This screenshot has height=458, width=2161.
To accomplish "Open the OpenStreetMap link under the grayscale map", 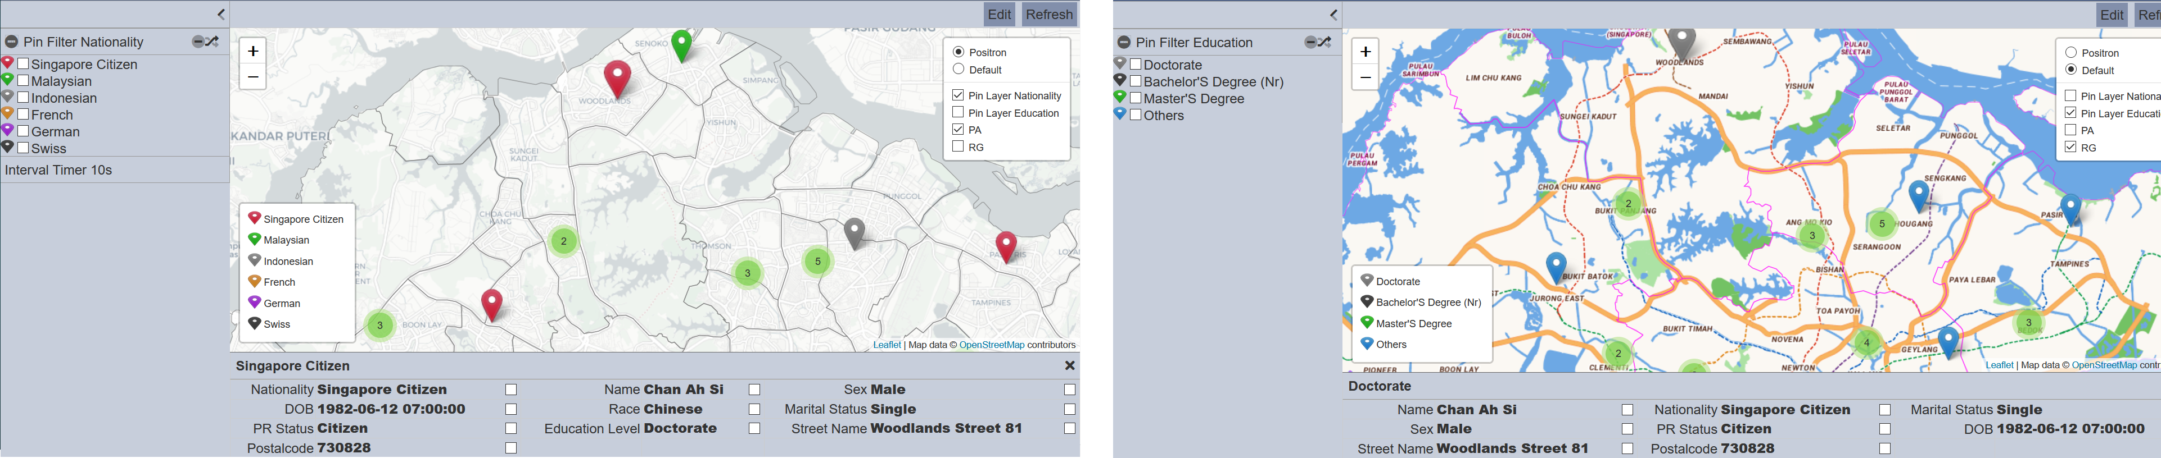I will pos(992,345).
